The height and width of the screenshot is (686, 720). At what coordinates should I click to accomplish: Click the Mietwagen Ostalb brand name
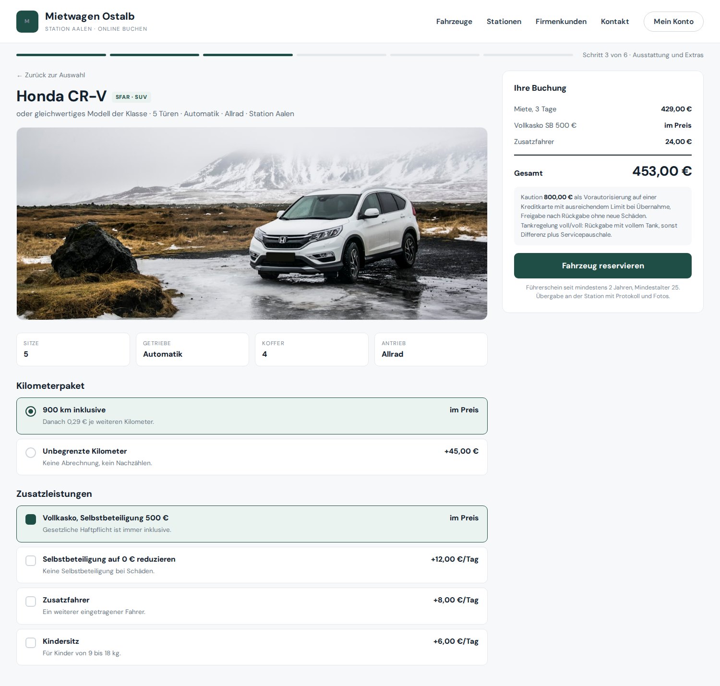90,16
